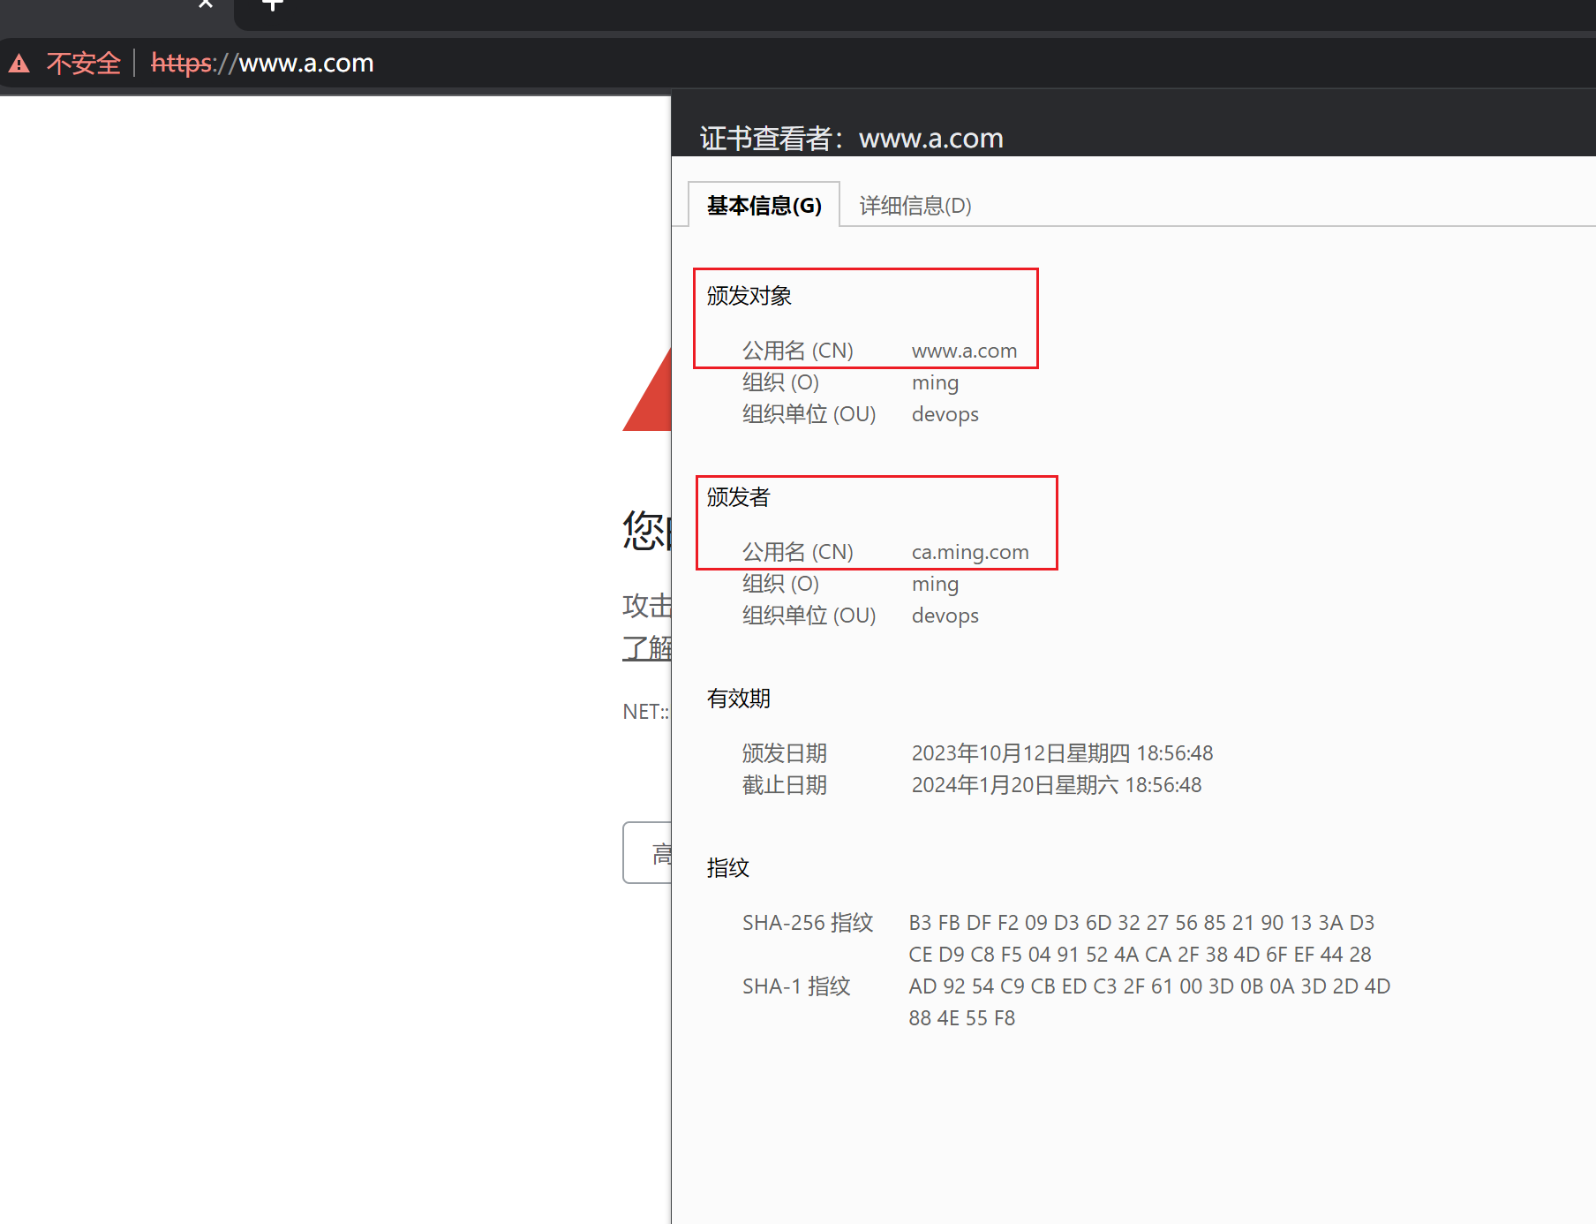
Task: Click the SHA-1 fingerprint value
Action: click(x=1148, y=986)
